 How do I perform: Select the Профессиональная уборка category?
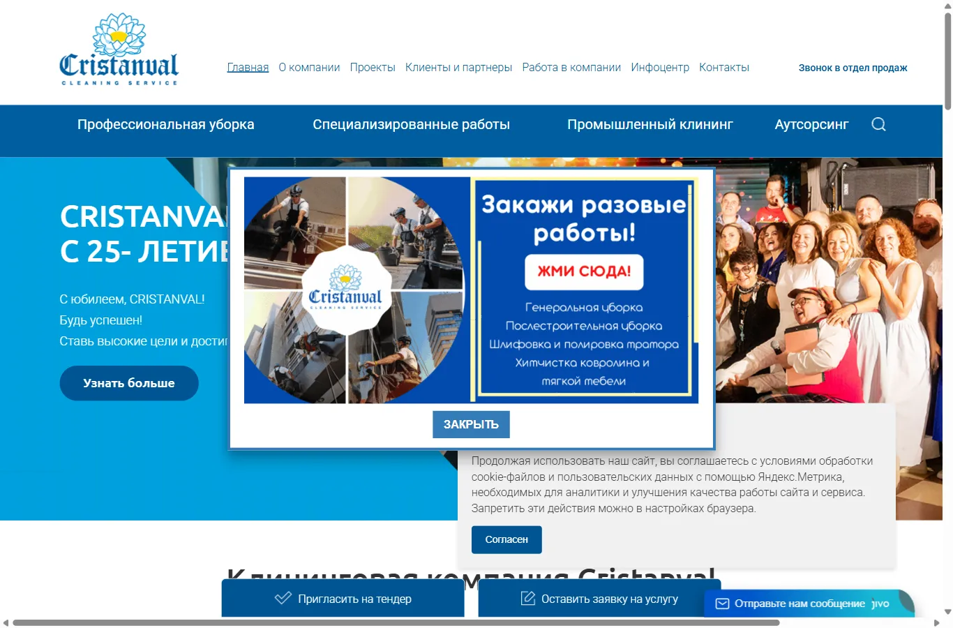coord(166,124)
